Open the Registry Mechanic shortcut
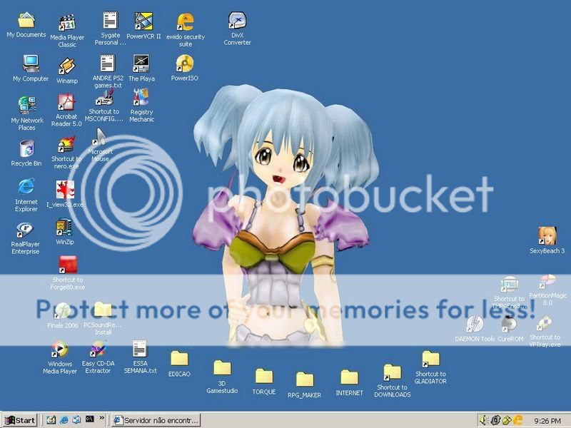571x428 pixels. tap(141, 98)
